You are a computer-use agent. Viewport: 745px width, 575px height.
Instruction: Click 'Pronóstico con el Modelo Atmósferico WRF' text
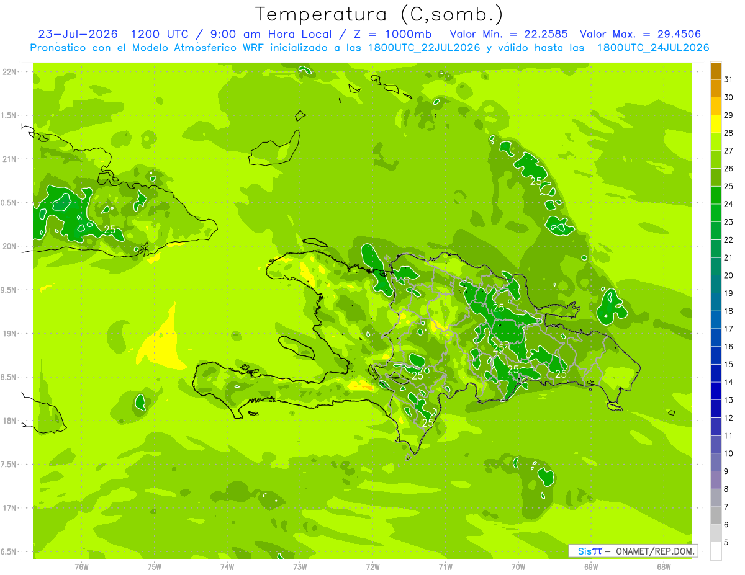pos(148,48)
